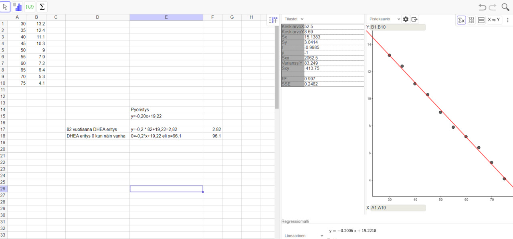Toggle the data table 123 345 button
Screen dimensions: 513x239
click(x=471, y=20)
